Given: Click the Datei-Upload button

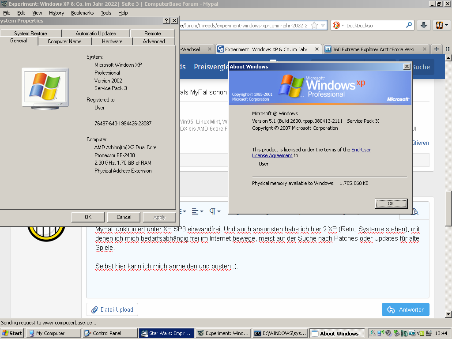Looking at the screenshot, I should pyautogui.click(x=112, y=309).
